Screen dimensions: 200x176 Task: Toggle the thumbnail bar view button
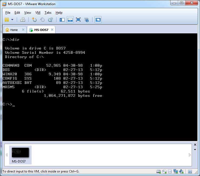click(x=70, y=20)
